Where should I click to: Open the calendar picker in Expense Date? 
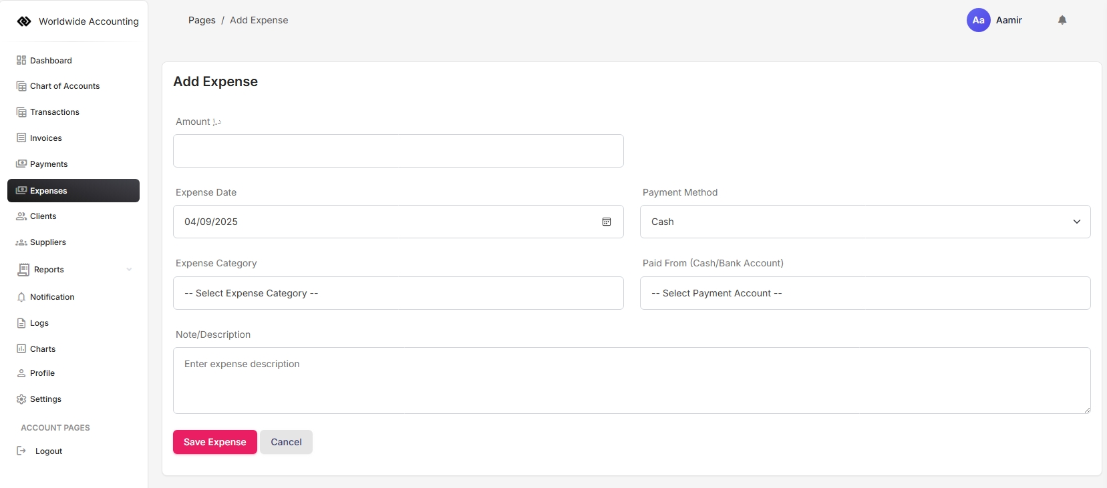tap(607, 222)
